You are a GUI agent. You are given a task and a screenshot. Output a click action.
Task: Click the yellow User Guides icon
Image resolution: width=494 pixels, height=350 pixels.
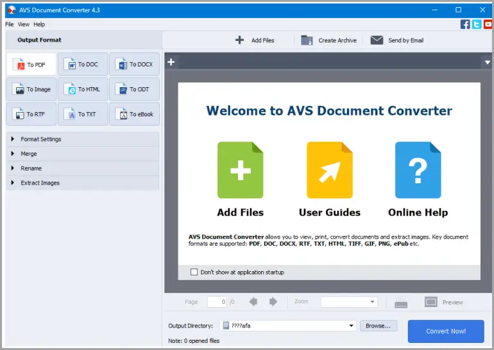coord(330,170)
